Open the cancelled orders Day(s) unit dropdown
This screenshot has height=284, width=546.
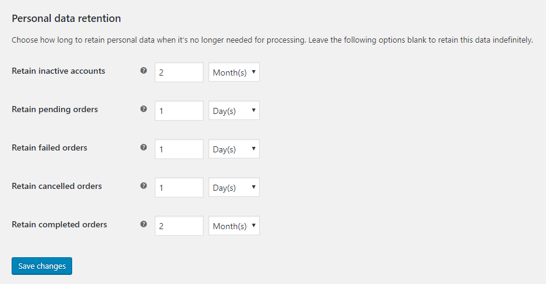234,187
